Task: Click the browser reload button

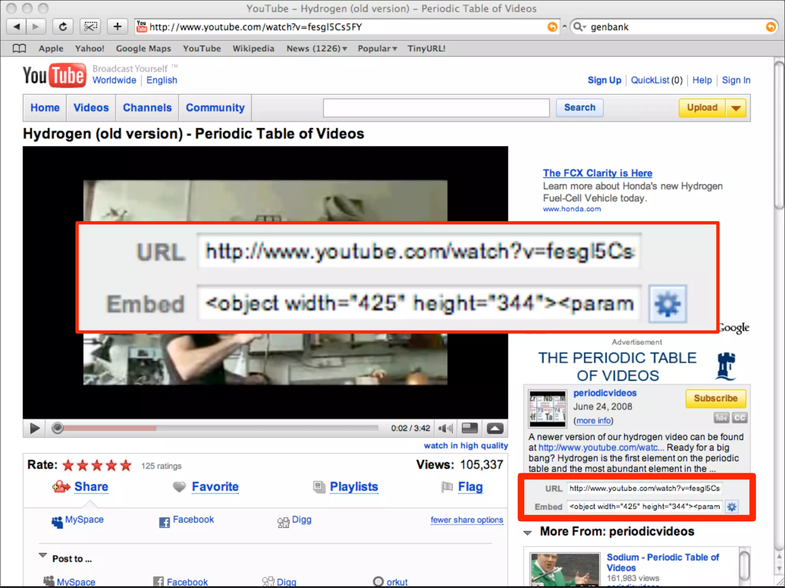Action: (x=62, y=27)
